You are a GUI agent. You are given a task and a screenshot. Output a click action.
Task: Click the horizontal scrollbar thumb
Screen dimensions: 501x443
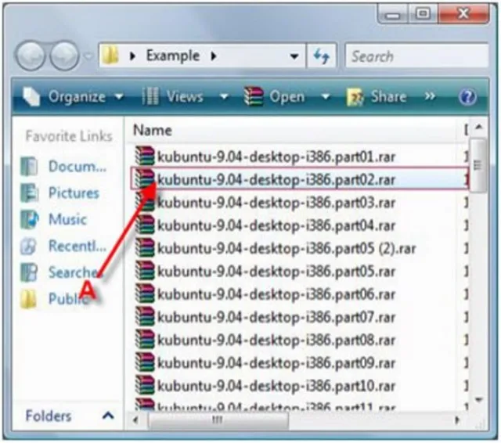(218, 420)
